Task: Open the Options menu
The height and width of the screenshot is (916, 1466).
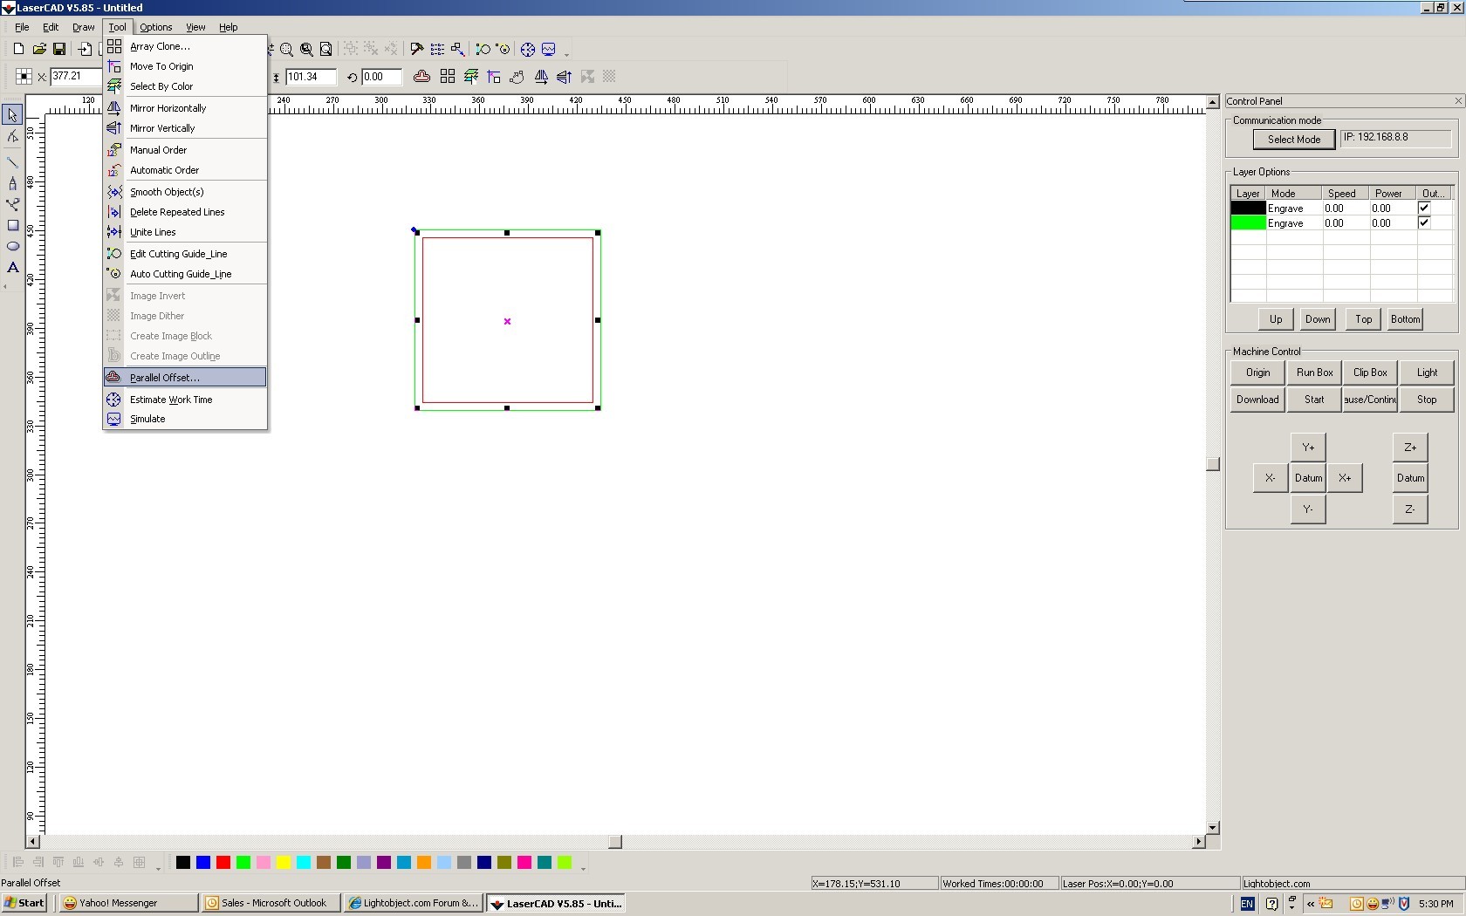Action: click(x=155, y=27)
